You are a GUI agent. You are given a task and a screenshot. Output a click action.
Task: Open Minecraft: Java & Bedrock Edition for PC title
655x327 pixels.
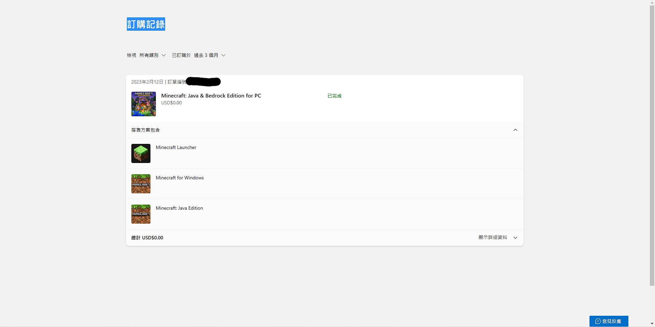[x=211, y=96]
